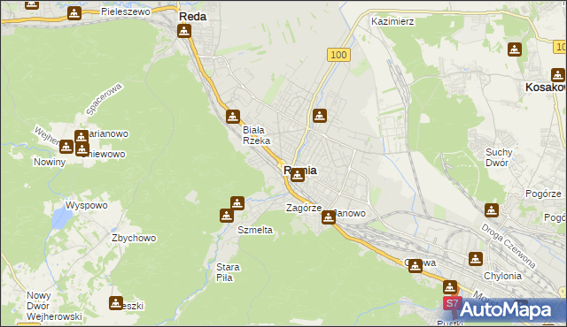The height and width of the screenshot is (327, 567).
Task: Open the AutoMapa logo link
Action: 506,310
